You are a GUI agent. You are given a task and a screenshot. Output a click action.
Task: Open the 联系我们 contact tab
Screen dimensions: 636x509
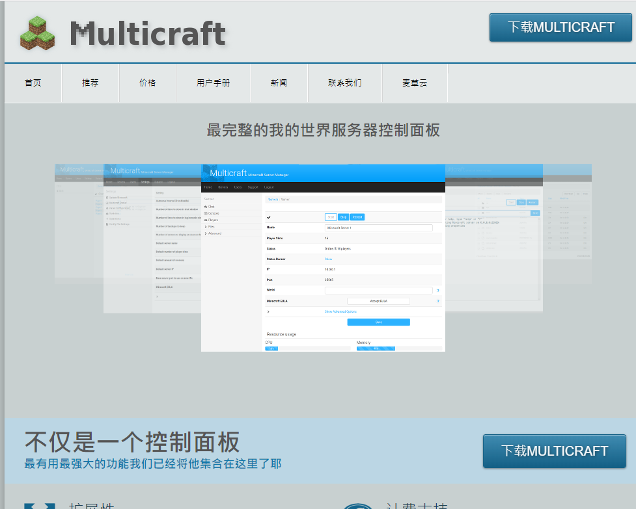point(345,83)
